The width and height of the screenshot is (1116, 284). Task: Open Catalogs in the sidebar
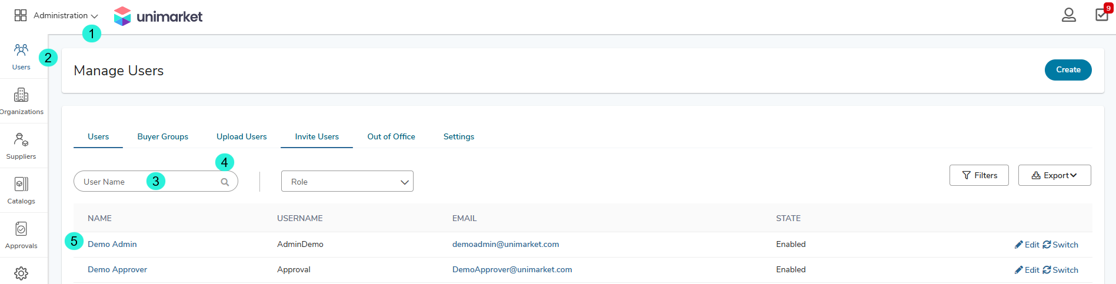pos(21,191)
